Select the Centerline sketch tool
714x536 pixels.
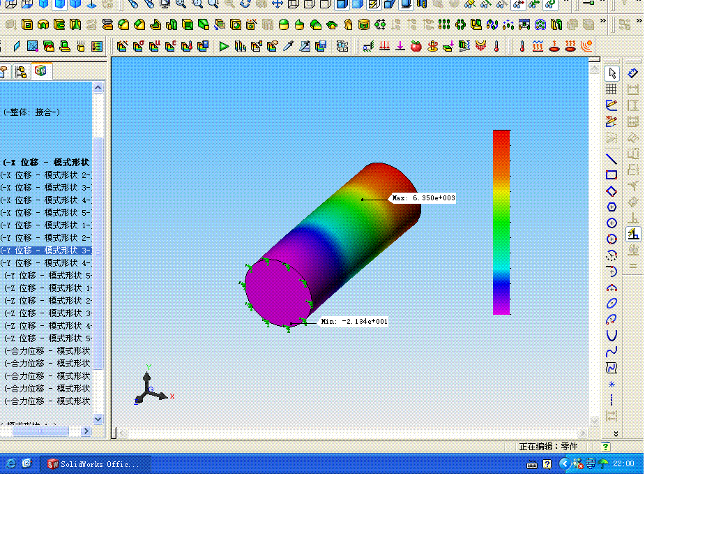click(612, 400)
